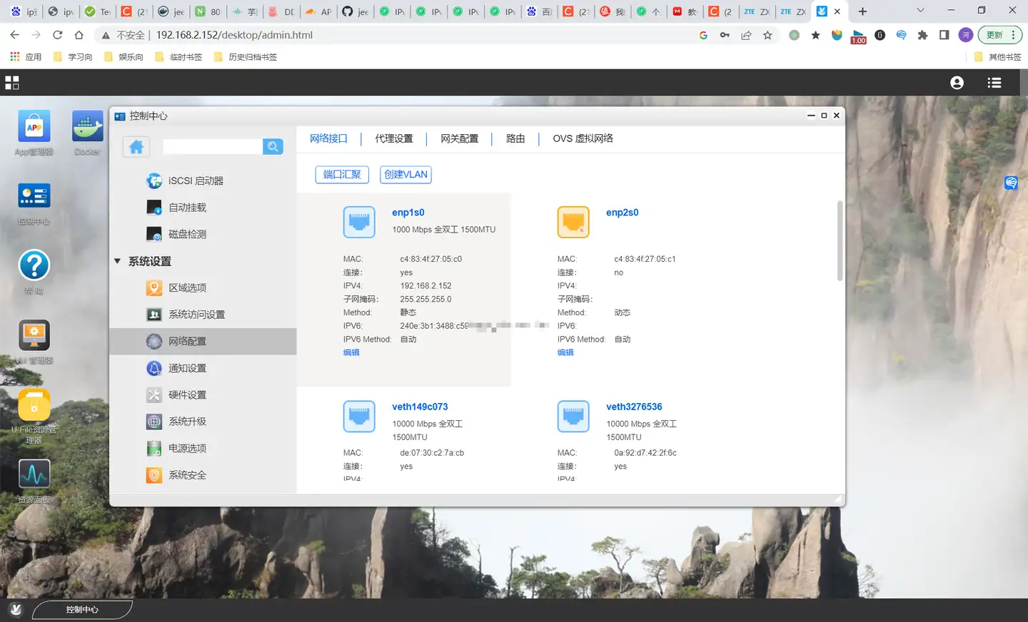Open the U-File资源管理器 desktop icon
This screenshot has height=622, width=1028.
coord(34,405)
